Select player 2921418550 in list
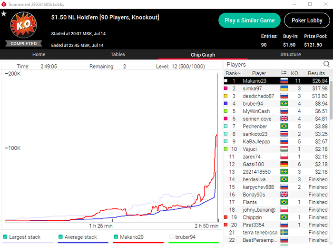The height and width of the screenshot is (246, 333). pos(276,172)
